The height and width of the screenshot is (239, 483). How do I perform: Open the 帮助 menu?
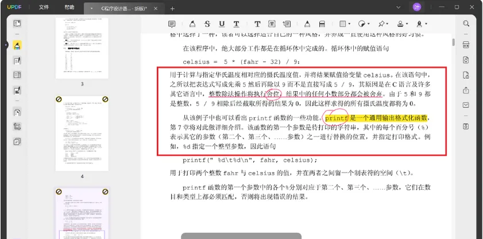69,7
